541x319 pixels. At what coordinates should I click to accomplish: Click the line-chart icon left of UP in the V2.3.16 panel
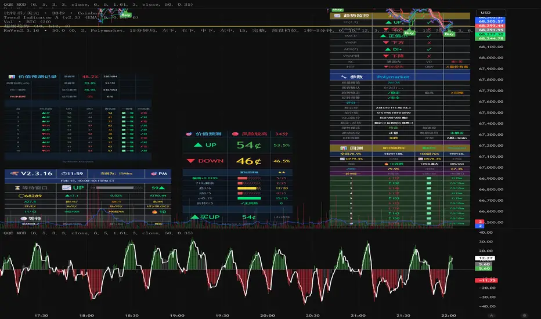point(66,187)
